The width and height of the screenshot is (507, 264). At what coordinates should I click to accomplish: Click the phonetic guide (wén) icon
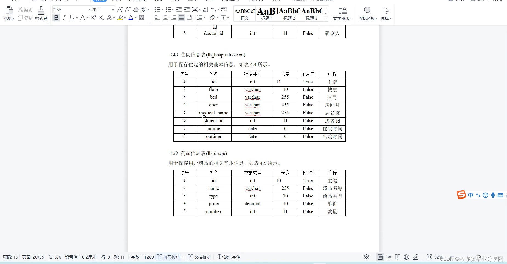coord(143,9)
